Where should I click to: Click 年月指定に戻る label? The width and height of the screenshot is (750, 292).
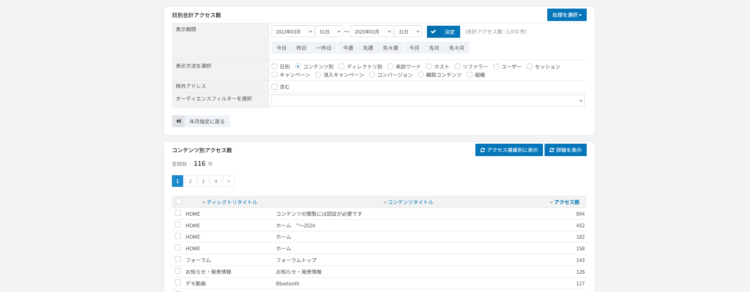(x=207, y=121)
